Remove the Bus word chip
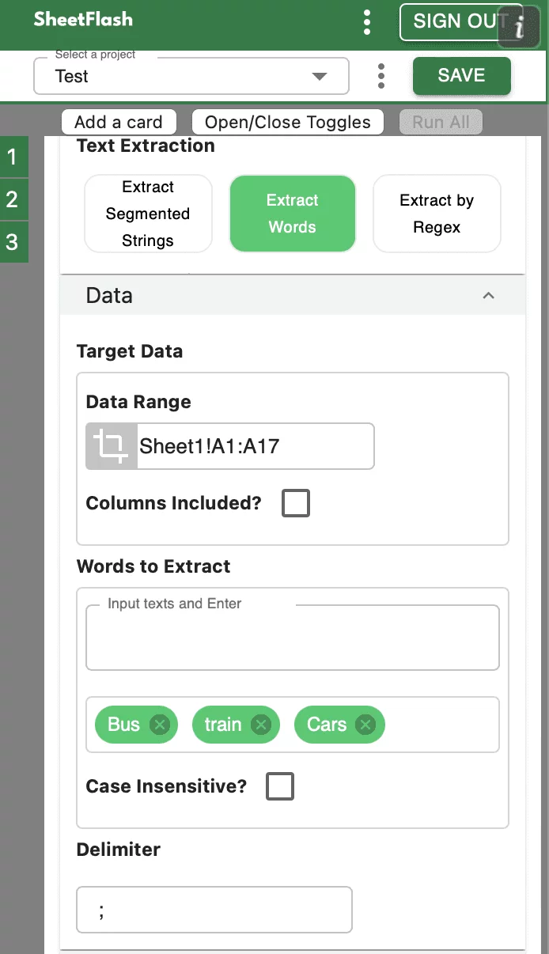 coord(160,725)
